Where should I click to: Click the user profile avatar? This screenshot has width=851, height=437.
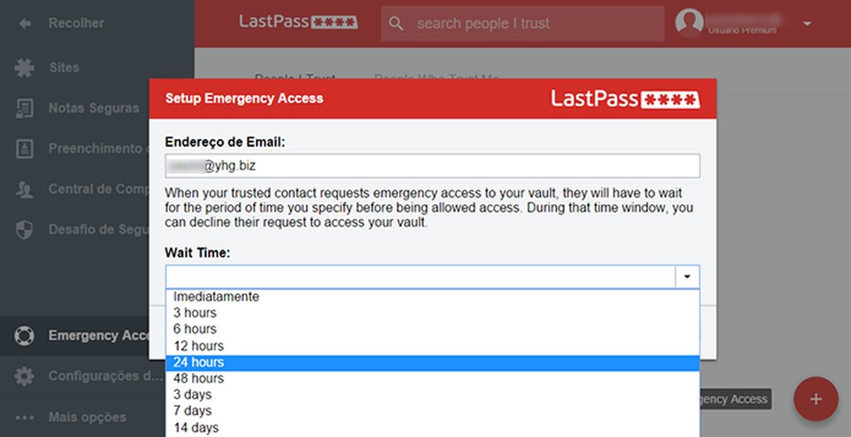(689, 23)
